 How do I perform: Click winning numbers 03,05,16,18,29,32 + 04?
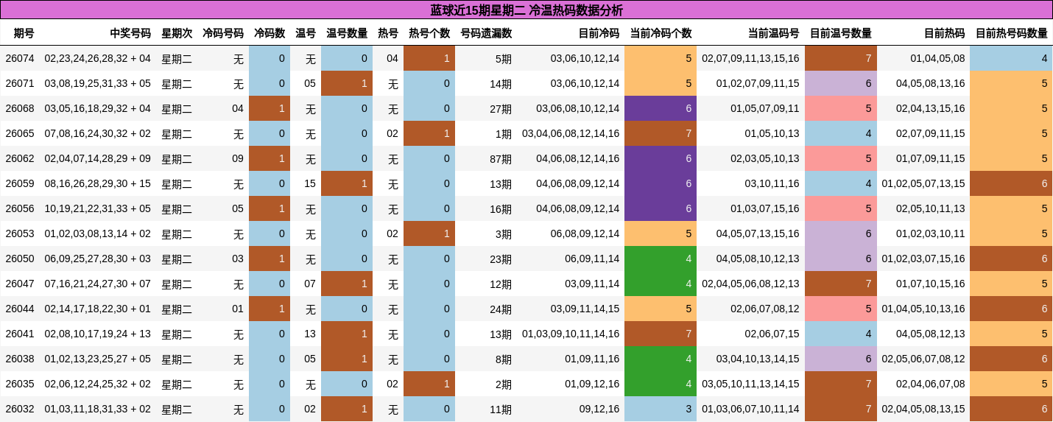tap(98, 108)
